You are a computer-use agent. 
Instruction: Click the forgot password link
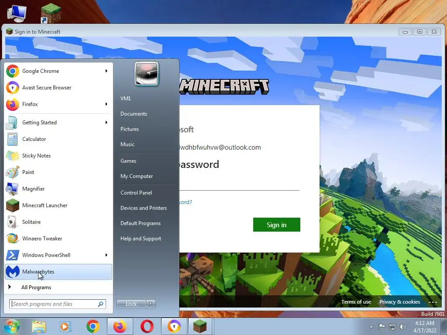click(x=186, y=202)
